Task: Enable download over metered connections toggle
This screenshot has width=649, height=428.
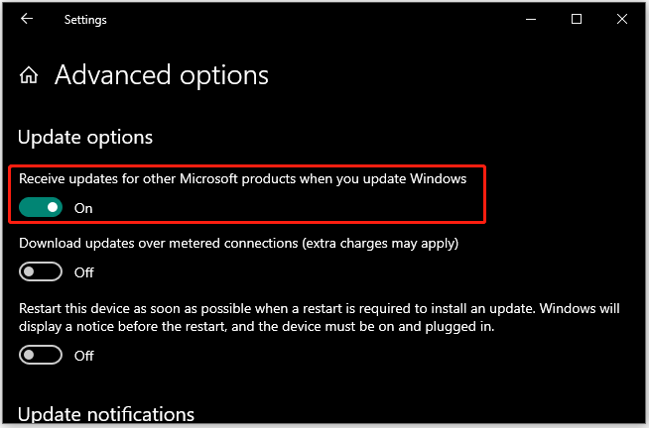Action: click(41, 271)
